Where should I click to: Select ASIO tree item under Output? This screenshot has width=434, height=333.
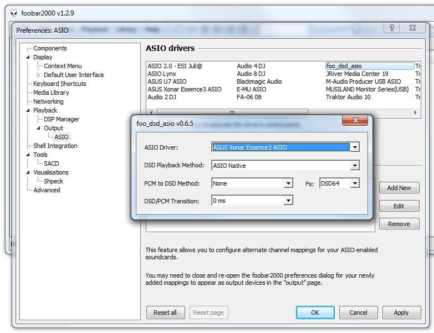[x=62, y=137]
